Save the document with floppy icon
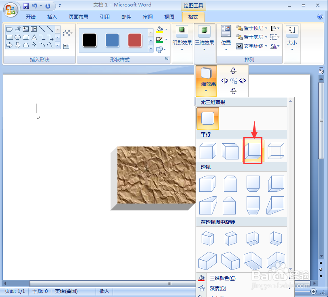Image resolution: width=328 pixels, height=297 pixels. [x=26, y=6]
